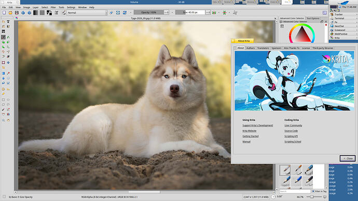Image resolution: width=358 pixels, height=201 pixels.
Task: Toggle horizontal mirror tool
Action: 214,12
